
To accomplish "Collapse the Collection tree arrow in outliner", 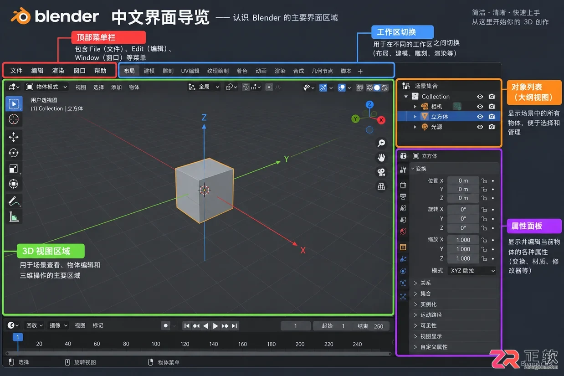I will coord(406,97).
